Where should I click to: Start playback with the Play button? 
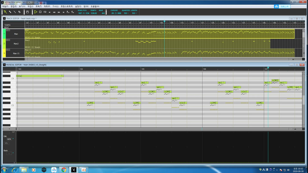pos(36,12)
